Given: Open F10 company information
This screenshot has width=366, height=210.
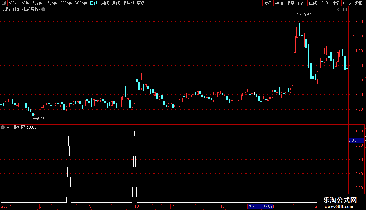Looking at the screenshot, I should 325,3.
